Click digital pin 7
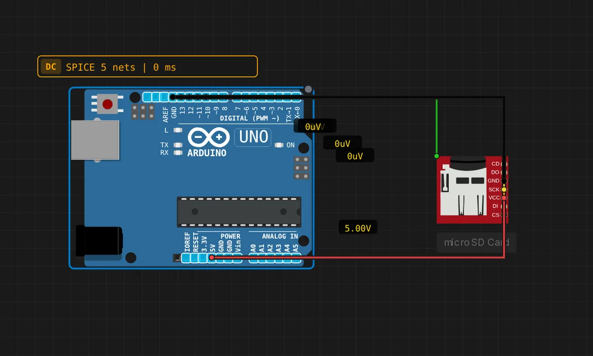The image size is (593, 356). (238, 97)
